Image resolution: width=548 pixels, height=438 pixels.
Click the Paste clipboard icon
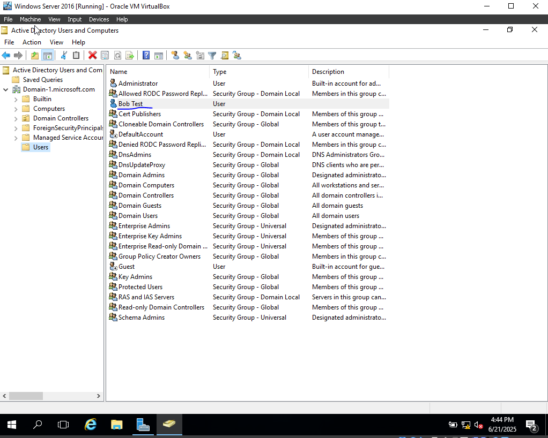(x=76, y=55)
